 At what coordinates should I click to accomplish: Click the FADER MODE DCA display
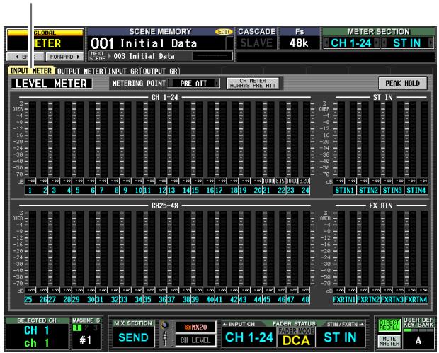[296, 337]
